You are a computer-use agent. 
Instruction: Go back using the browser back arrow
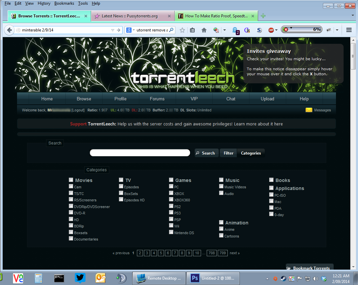pyautogui.click(x=9, y=30)
